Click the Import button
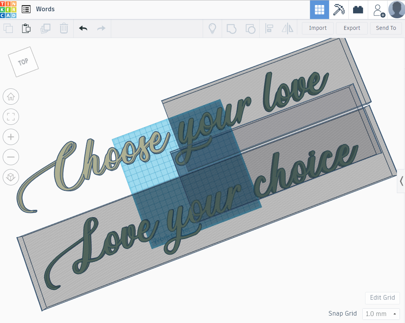Viewport: 405px width, 323px height. coord(318,28)
